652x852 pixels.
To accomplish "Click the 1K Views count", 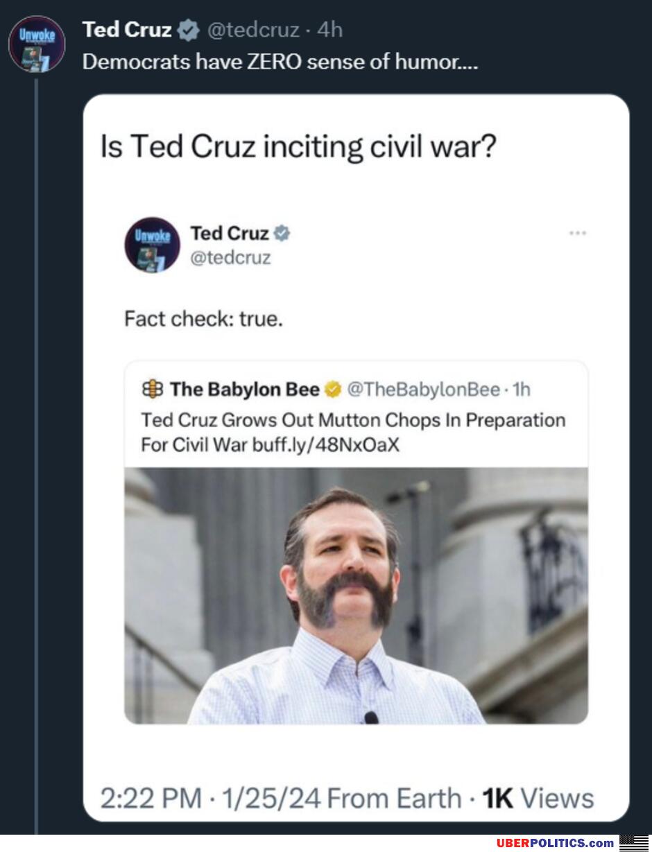I will click(x=538, y=798).
